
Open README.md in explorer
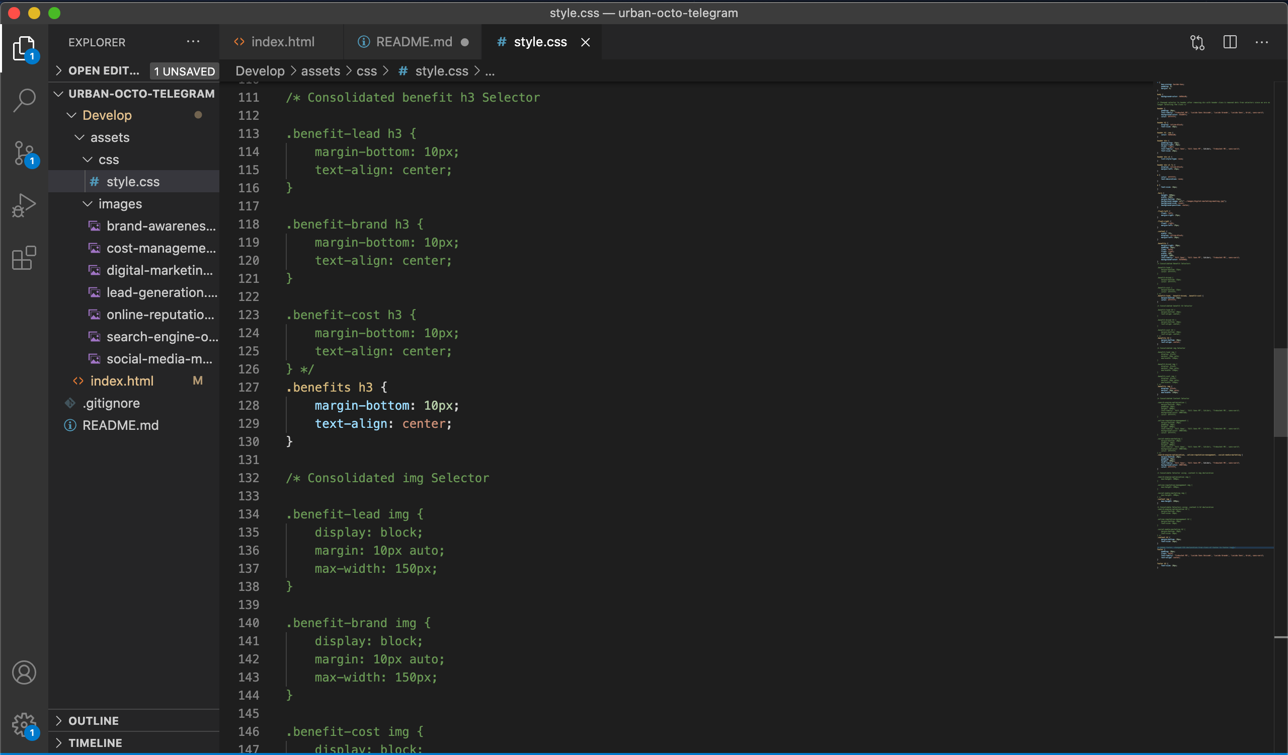[x=134, y=425]
